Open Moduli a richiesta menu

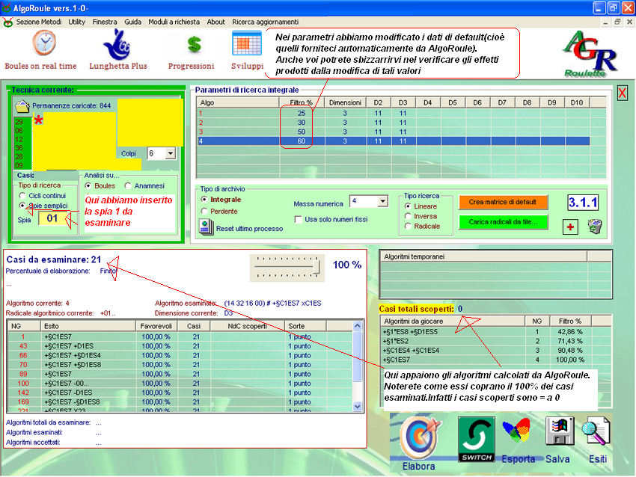pyautogui.click(x=174, y=22)
